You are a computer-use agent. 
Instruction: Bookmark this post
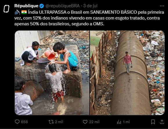153,122
